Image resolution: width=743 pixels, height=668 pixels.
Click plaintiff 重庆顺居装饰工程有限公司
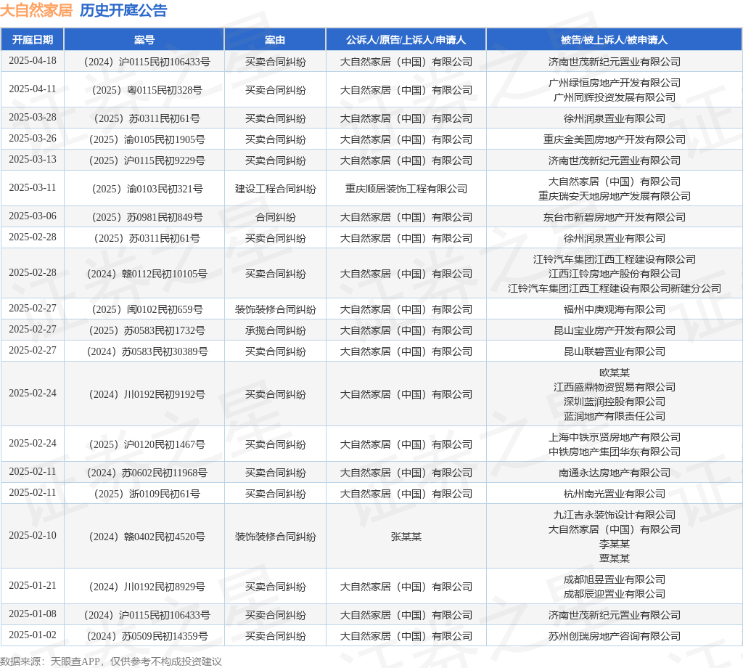click(406, 189)
